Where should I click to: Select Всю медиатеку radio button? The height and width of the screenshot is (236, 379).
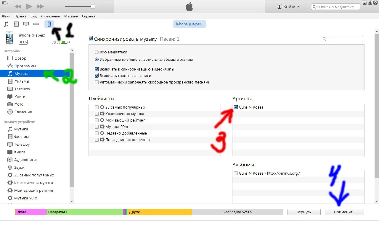click(97, 52)
